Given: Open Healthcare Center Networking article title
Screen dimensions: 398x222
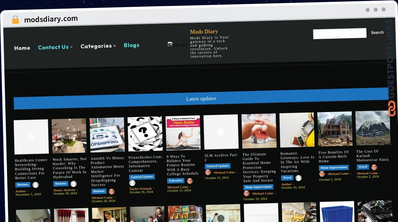Looking at the screenshot, I should [x=31, y=169].
